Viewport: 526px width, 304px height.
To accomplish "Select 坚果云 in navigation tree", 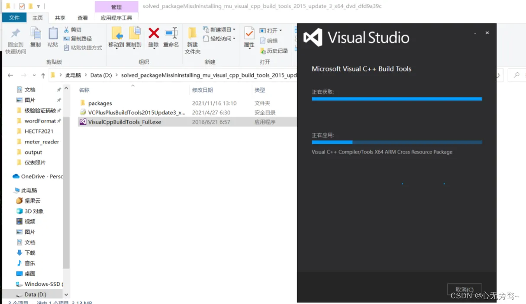I will click(32, 201).
